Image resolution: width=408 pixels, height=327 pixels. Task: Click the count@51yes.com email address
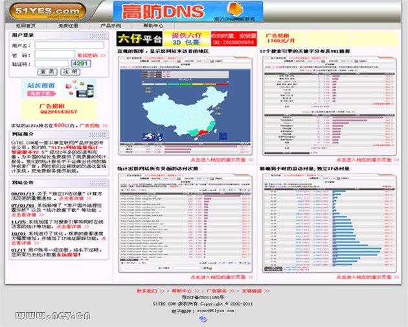tap(216, 311)
